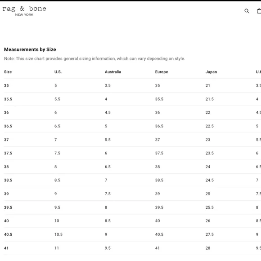Click U.S. value 10.5 cell

[x=58, y=234]
